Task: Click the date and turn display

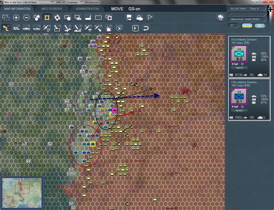Action: pyautogui.click(x=246, y=9)
